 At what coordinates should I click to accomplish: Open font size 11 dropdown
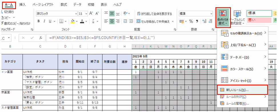click(86, 14)
